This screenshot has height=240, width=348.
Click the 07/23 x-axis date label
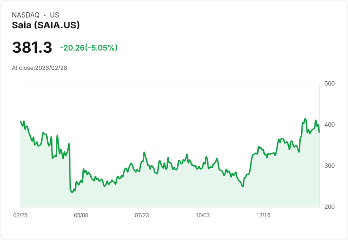(x=142, y=215)
